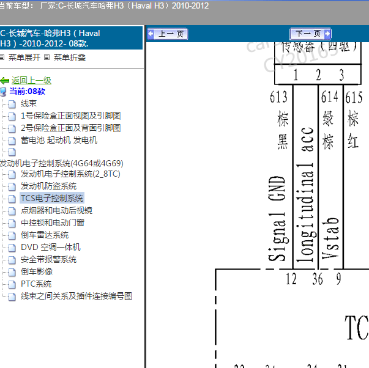
Task: Collapse all menus with 菜单折叠
Action: click(70, 57)
